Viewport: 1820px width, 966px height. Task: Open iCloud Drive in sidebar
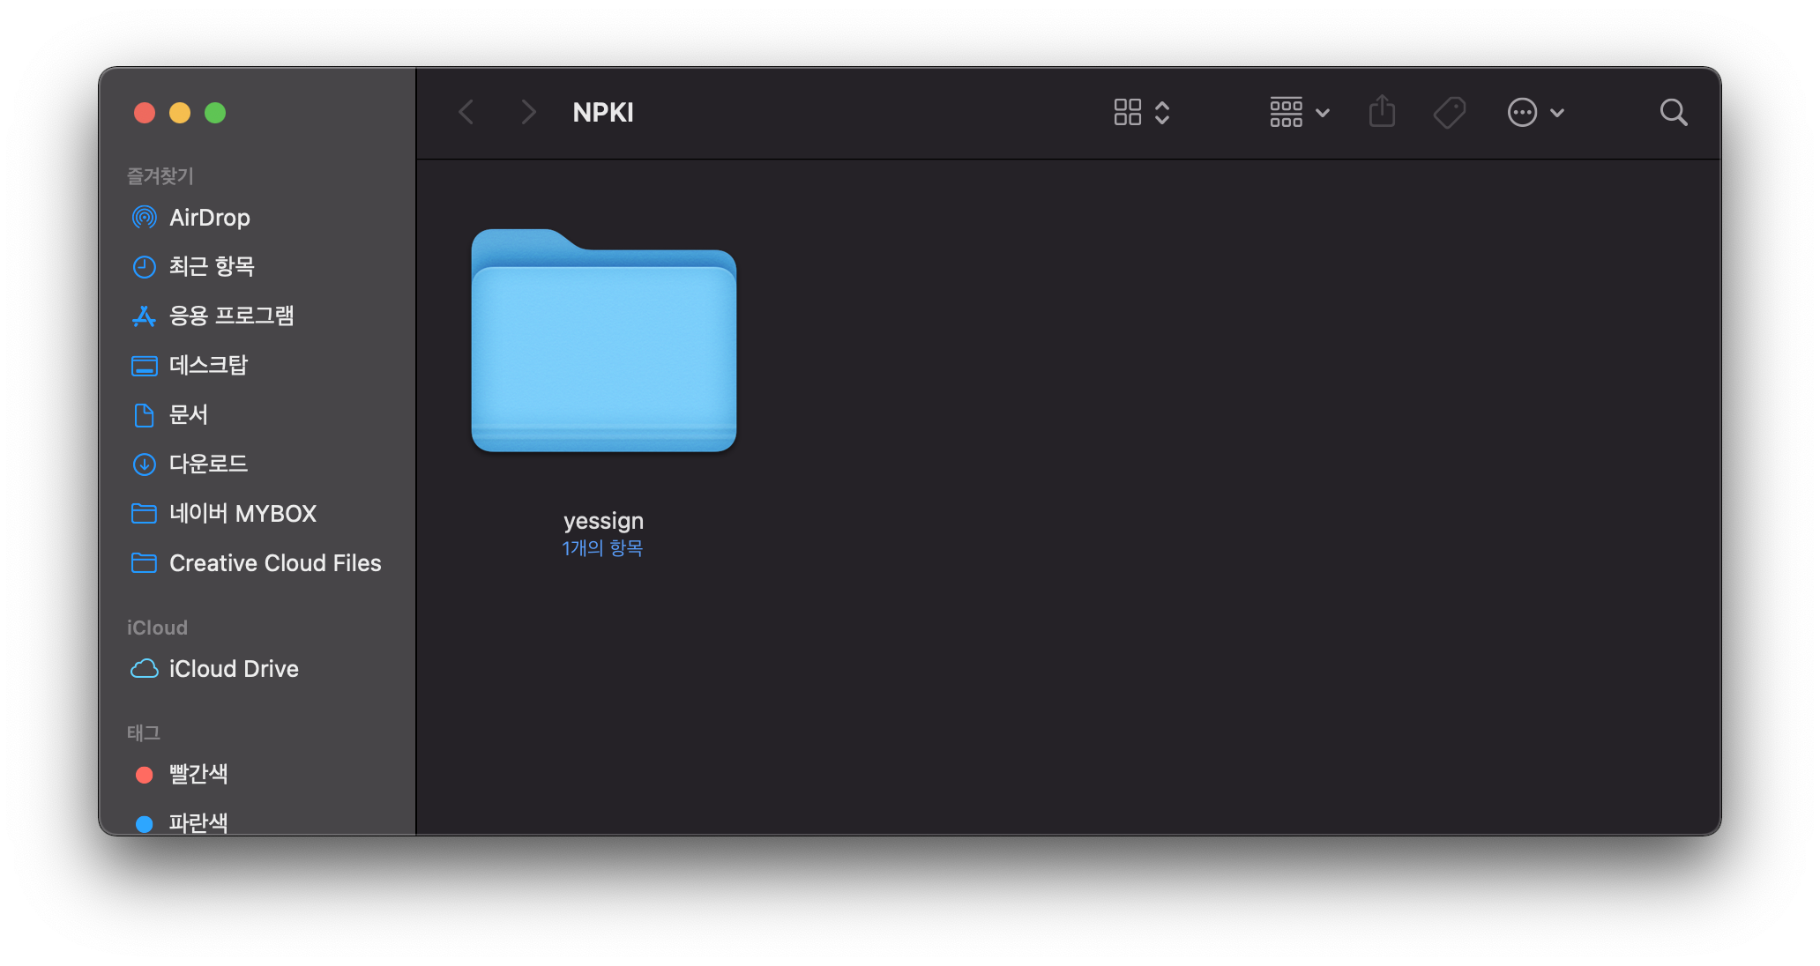[233, 669]
